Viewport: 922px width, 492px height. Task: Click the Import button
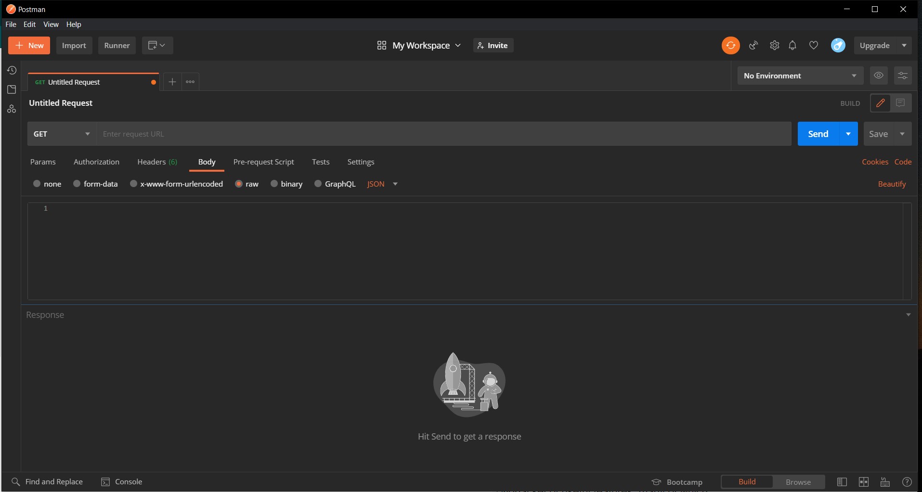point(74,45)
